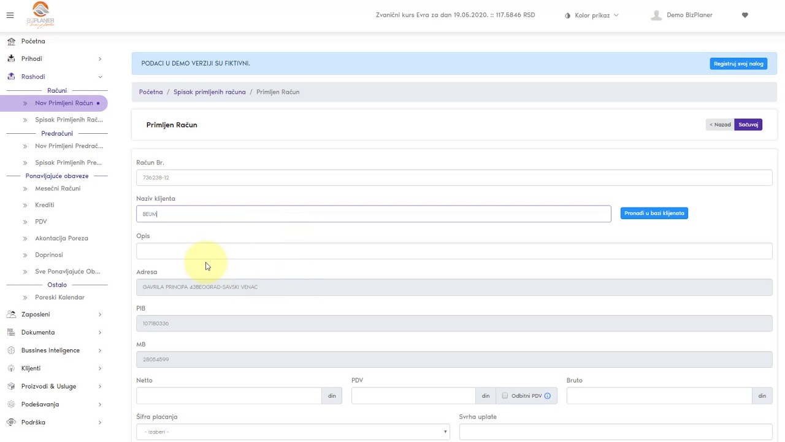
Task: Open the Kolor prikaz dropdown
Action: point(592,15)
